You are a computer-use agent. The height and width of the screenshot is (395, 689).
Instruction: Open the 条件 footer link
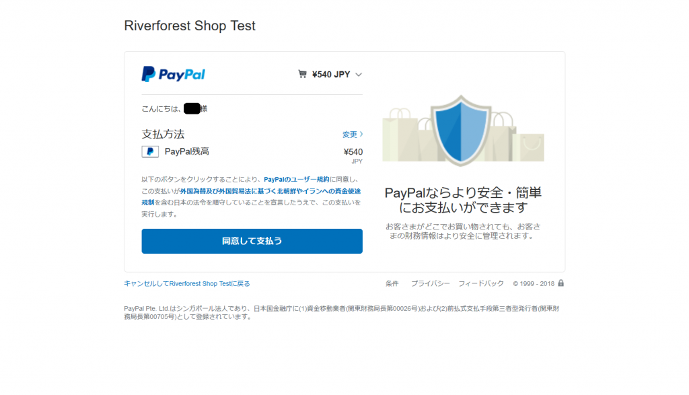tap(392, 284)
